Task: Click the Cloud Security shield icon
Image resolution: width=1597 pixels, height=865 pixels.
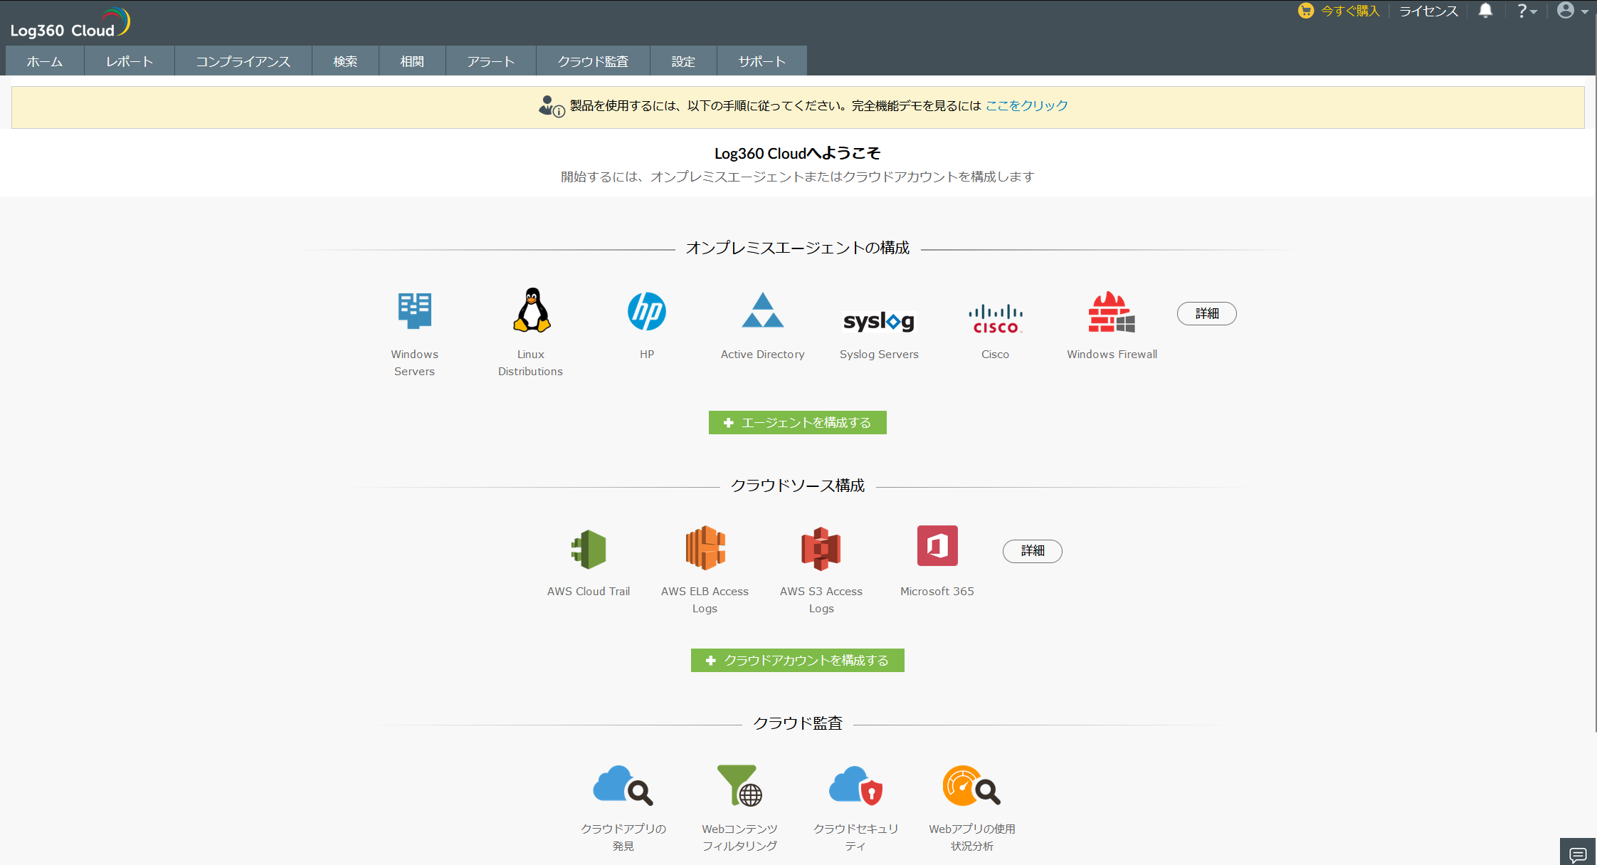Action: click(855, 786)
